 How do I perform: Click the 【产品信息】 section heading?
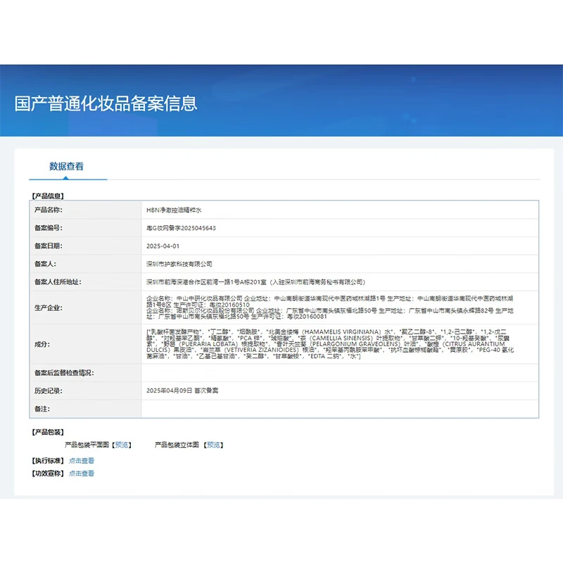(47, 196)
